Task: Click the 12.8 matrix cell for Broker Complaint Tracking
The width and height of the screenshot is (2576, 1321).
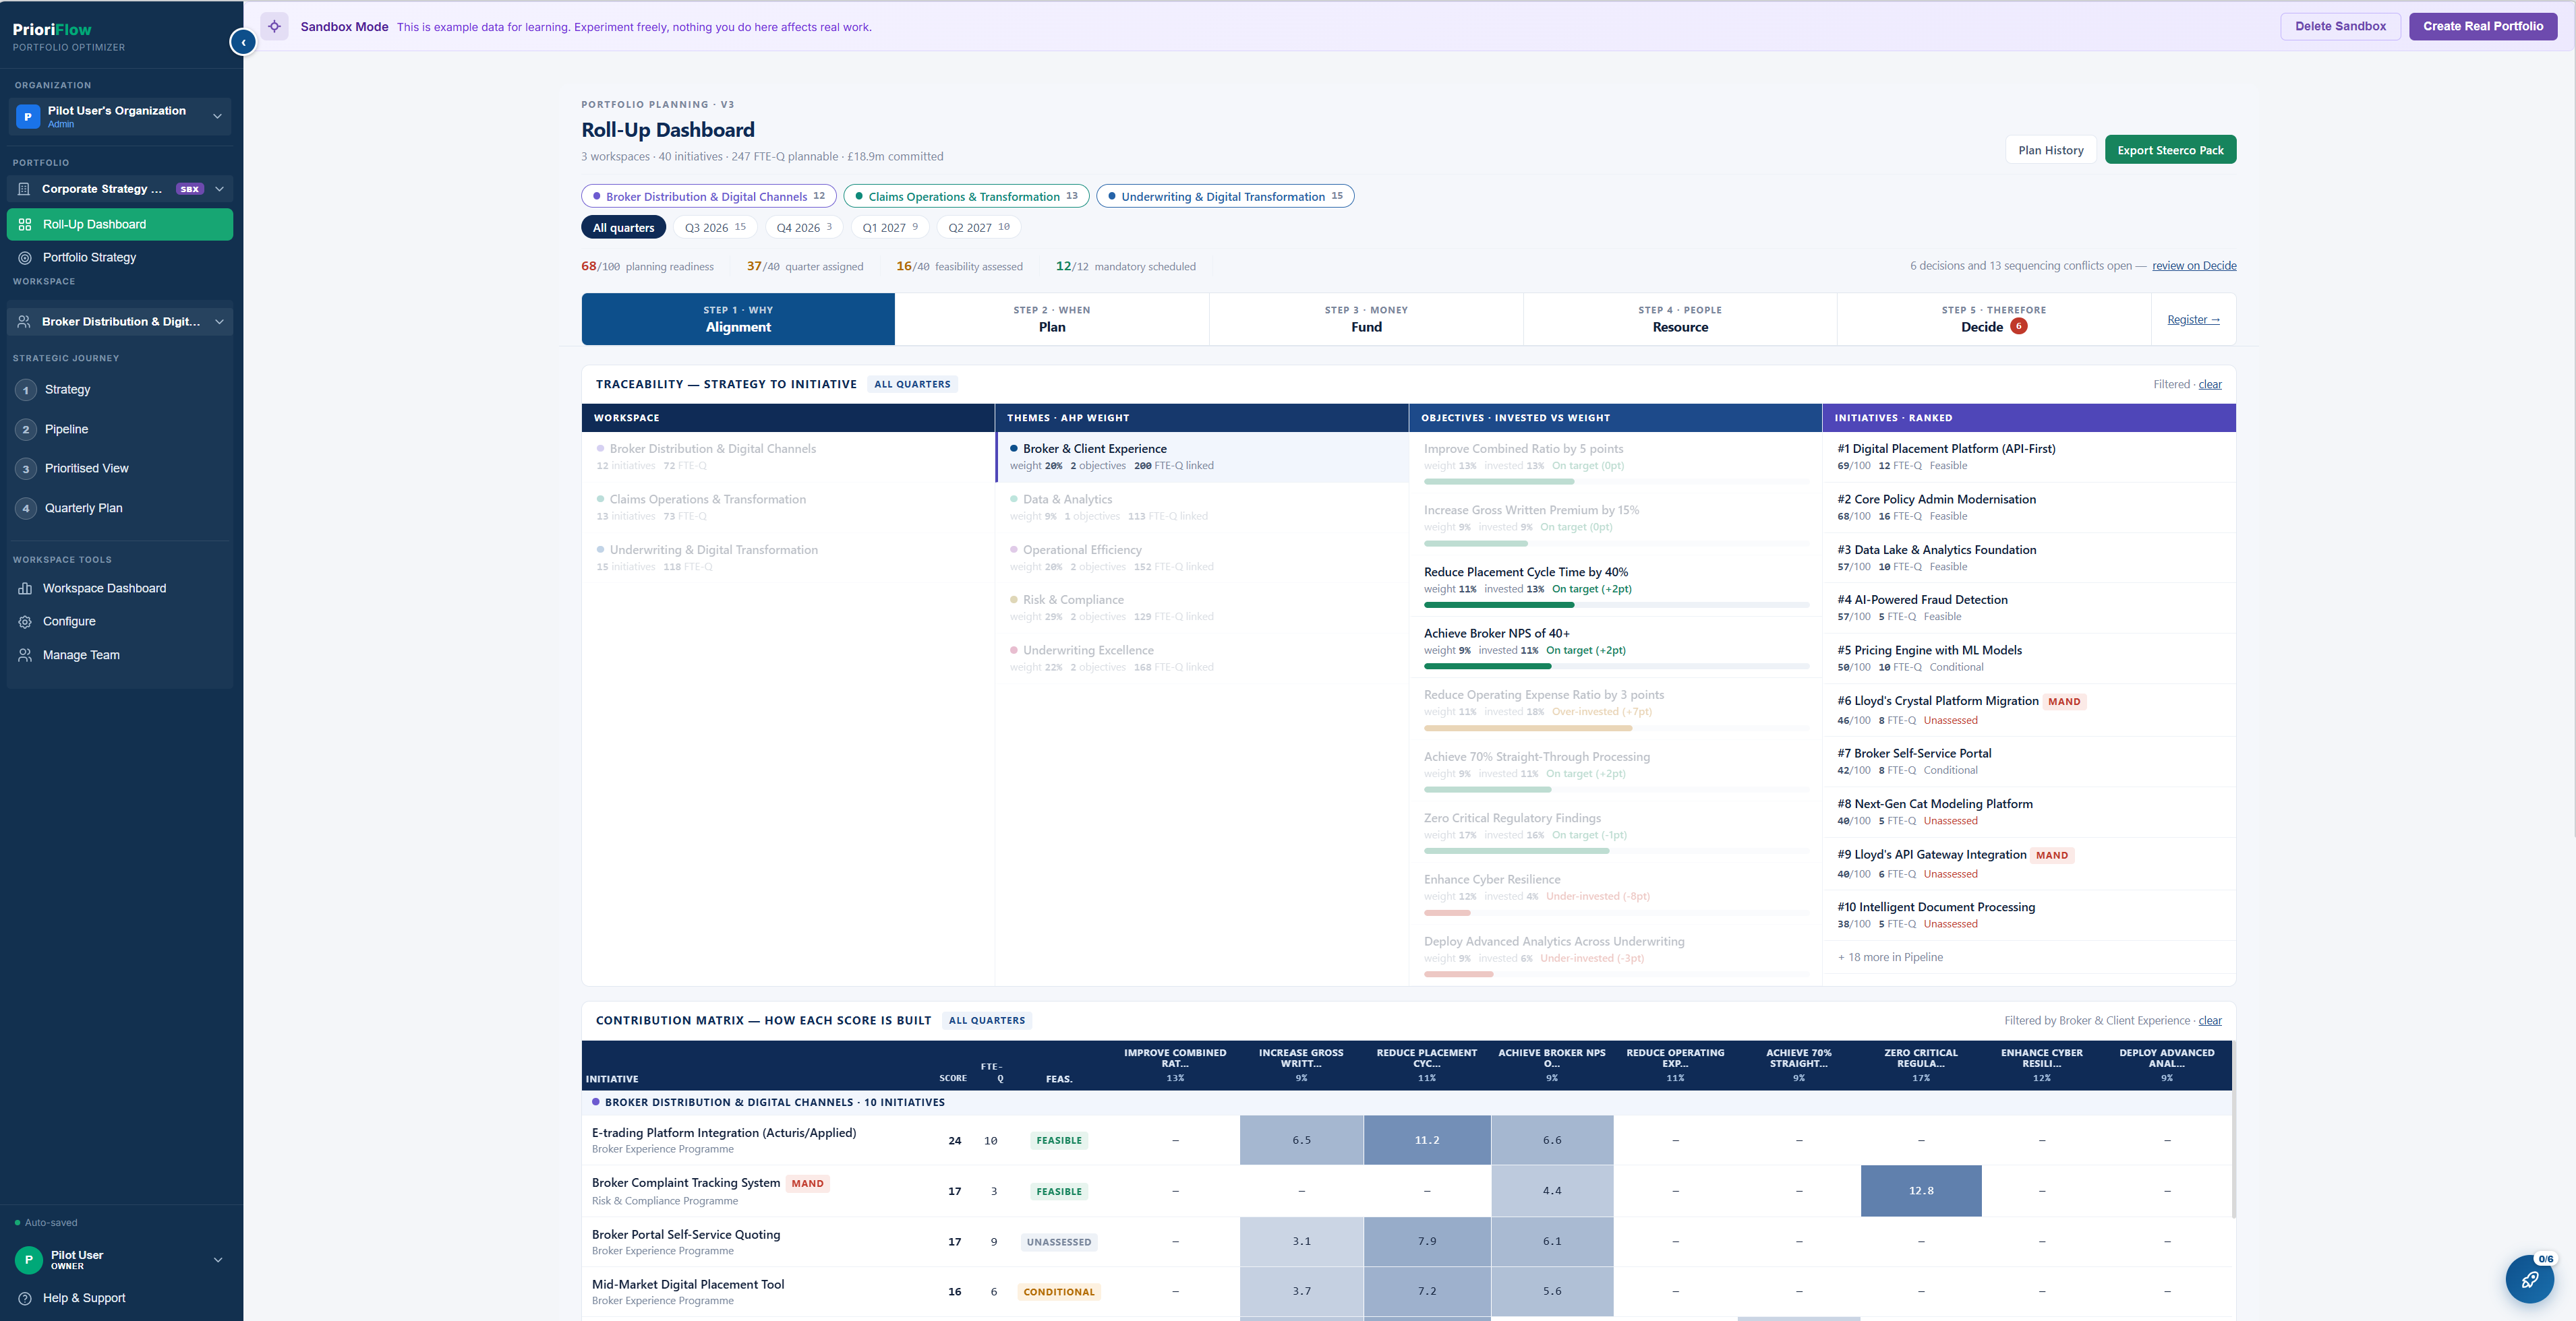Action: [x=1921, y=1191]
